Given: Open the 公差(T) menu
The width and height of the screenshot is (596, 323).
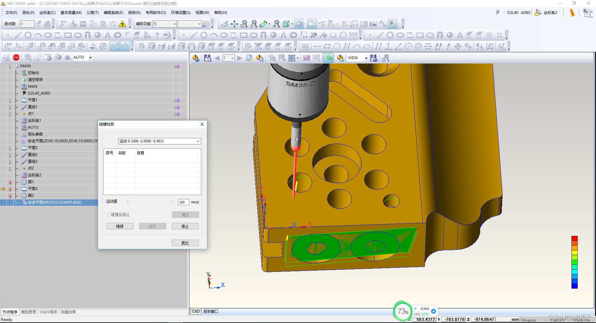Looking at the screenshot, I should (93, 13).
